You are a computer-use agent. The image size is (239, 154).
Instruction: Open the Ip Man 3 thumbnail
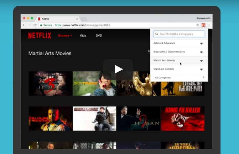pyautogui.click(x=51, y=83)
